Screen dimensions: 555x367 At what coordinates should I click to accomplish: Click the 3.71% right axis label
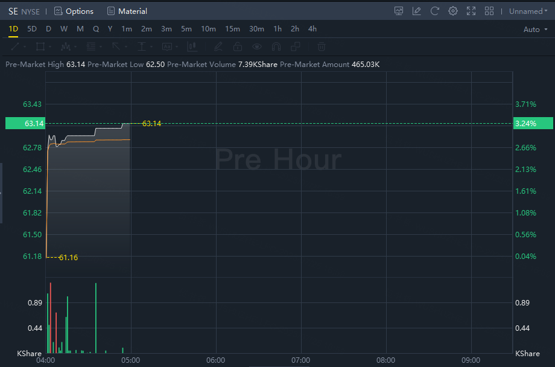[x=525, y=104]
